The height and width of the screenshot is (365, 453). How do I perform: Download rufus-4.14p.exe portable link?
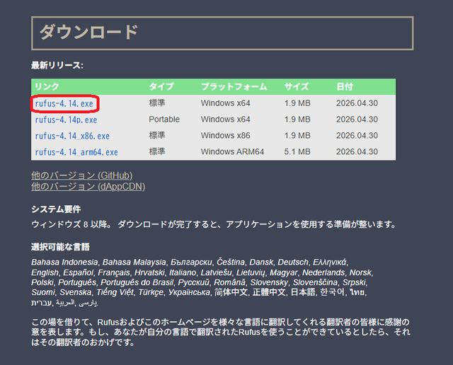[x=66, y=120]
